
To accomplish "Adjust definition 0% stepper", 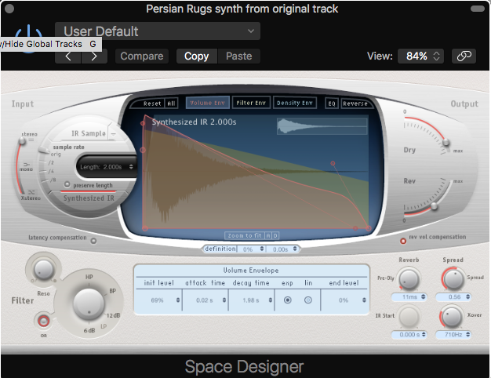I will (262, 249).
